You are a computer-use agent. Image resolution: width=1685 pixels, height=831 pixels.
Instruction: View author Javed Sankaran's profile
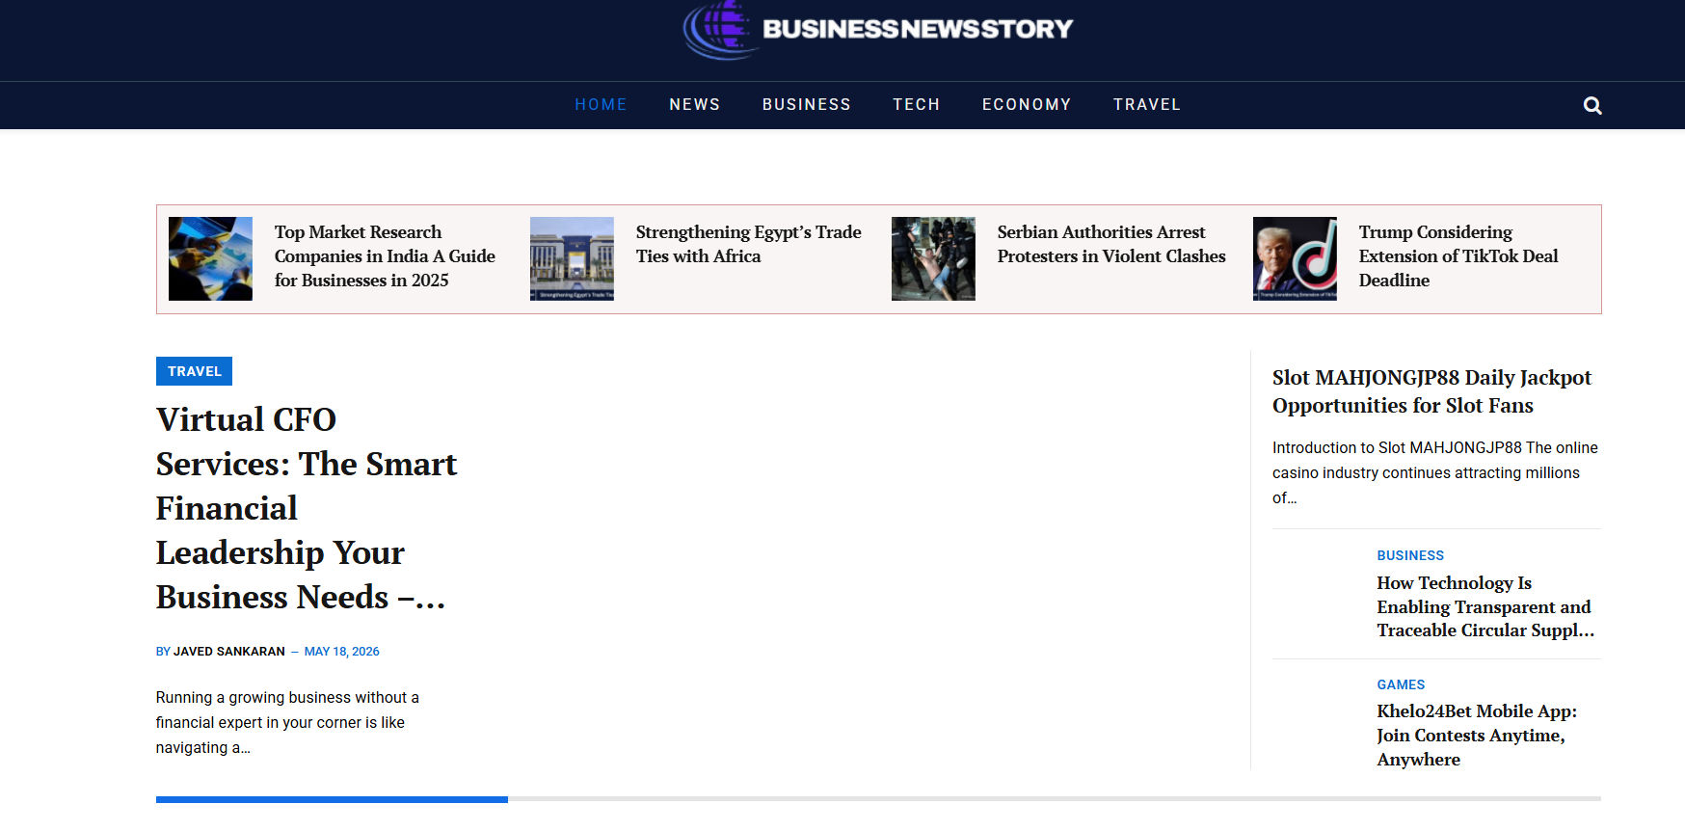pyautogui.click(x=229, y=652)
